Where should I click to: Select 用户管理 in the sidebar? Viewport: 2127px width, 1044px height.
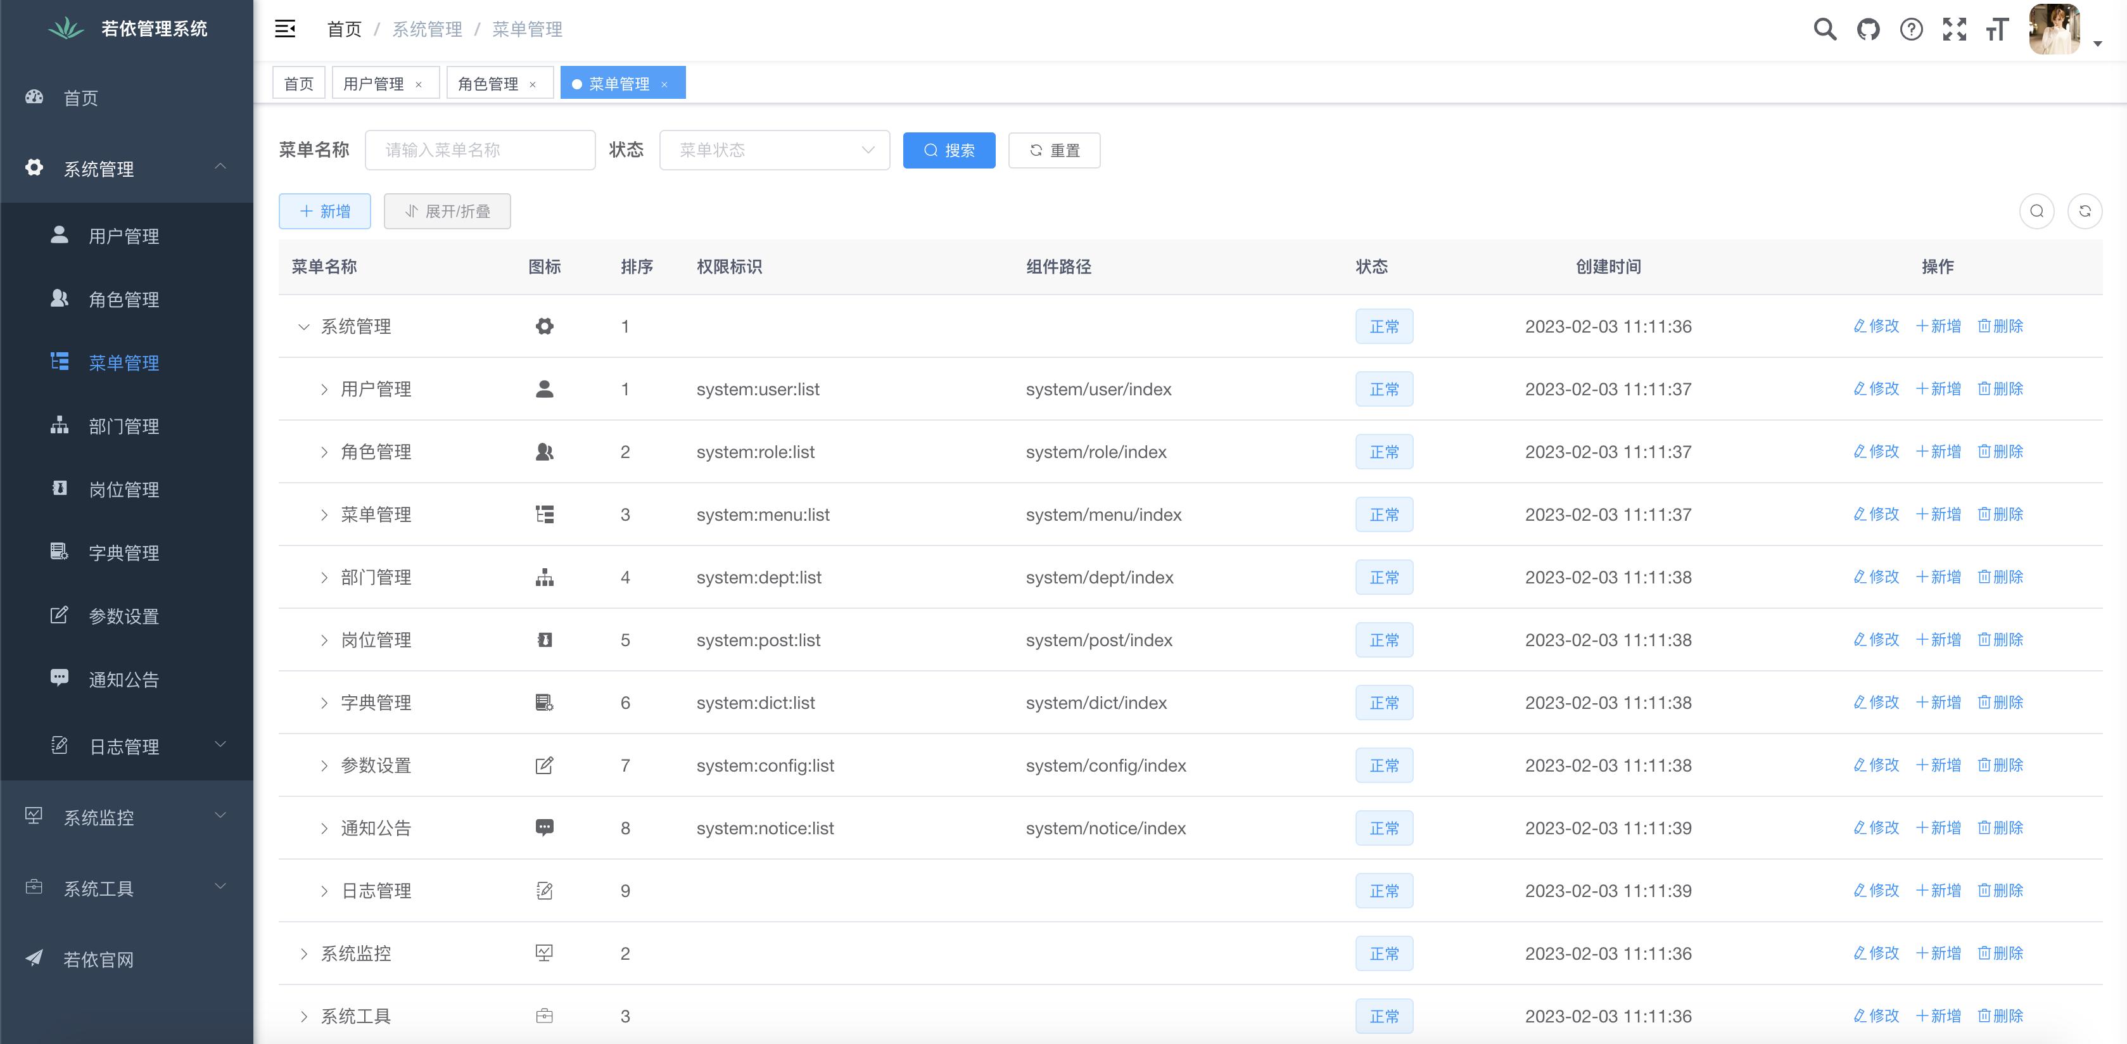click(x=124, y=236)
